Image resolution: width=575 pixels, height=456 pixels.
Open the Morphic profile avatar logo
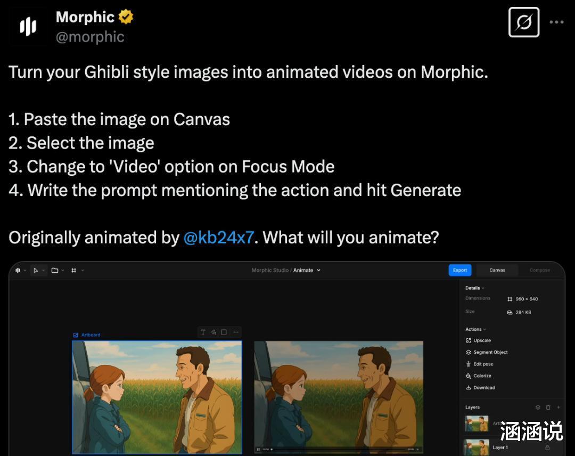(28, 27)
